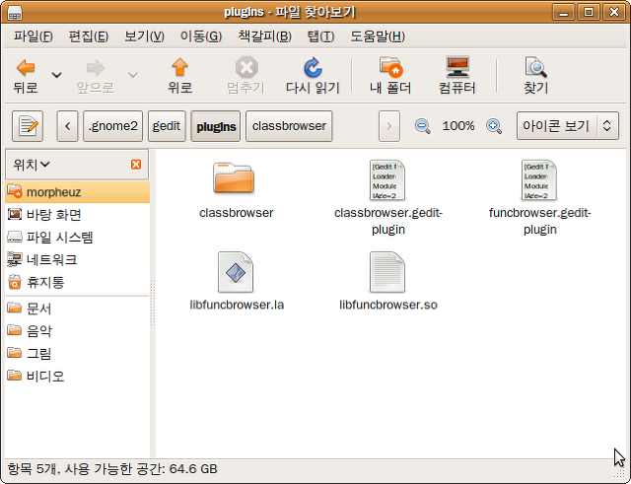Open the 책갈피(B) menu

tap(265, 36)
